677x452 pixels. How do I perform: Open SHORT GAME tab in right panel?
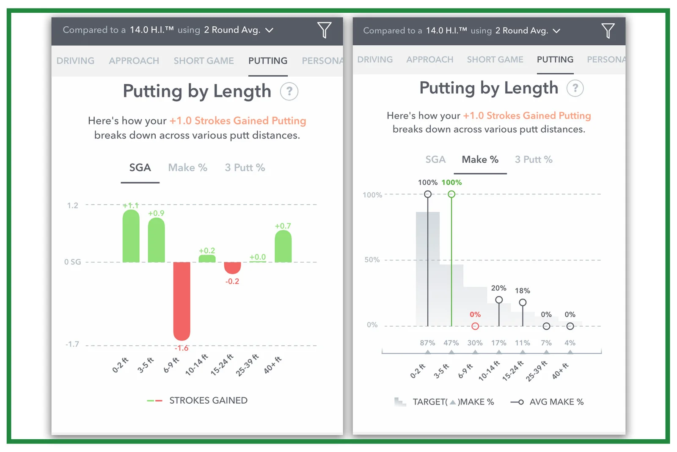[x=495, y=59]
